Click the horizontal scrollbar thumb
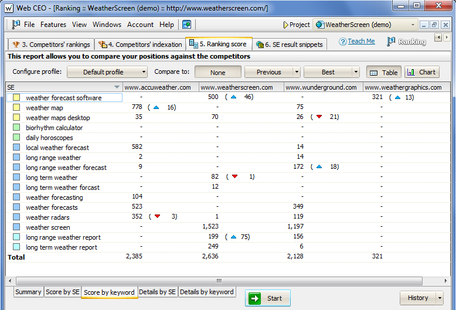Screen dimensions: 456x310 point(219,281)
